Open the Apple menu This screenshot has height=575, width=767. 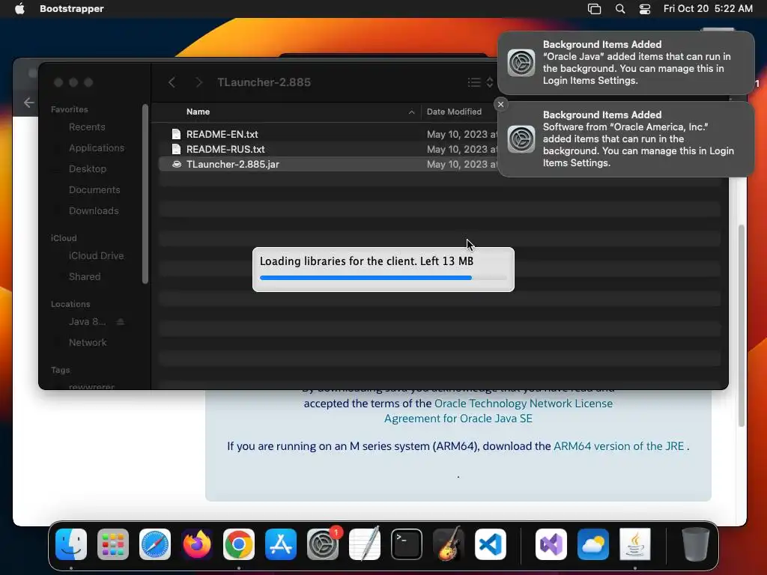click(19, 8)
